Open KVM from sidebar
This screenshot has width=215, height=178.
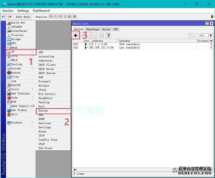coord(21,102)
